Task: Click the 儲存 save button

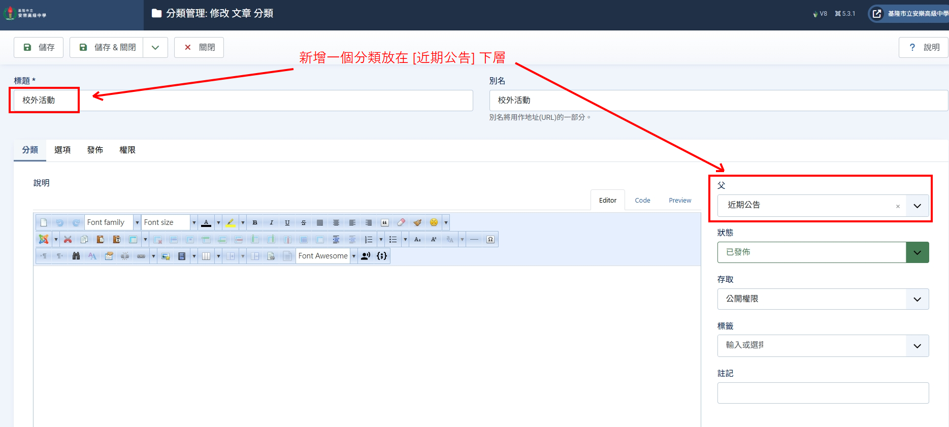Action: 39,47
